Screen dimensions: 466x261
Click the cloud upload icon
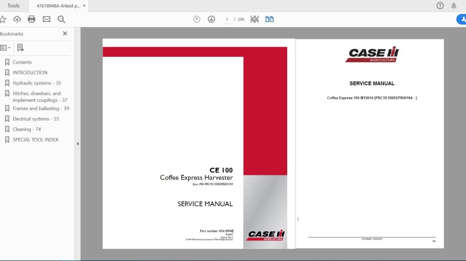[17, 19]
